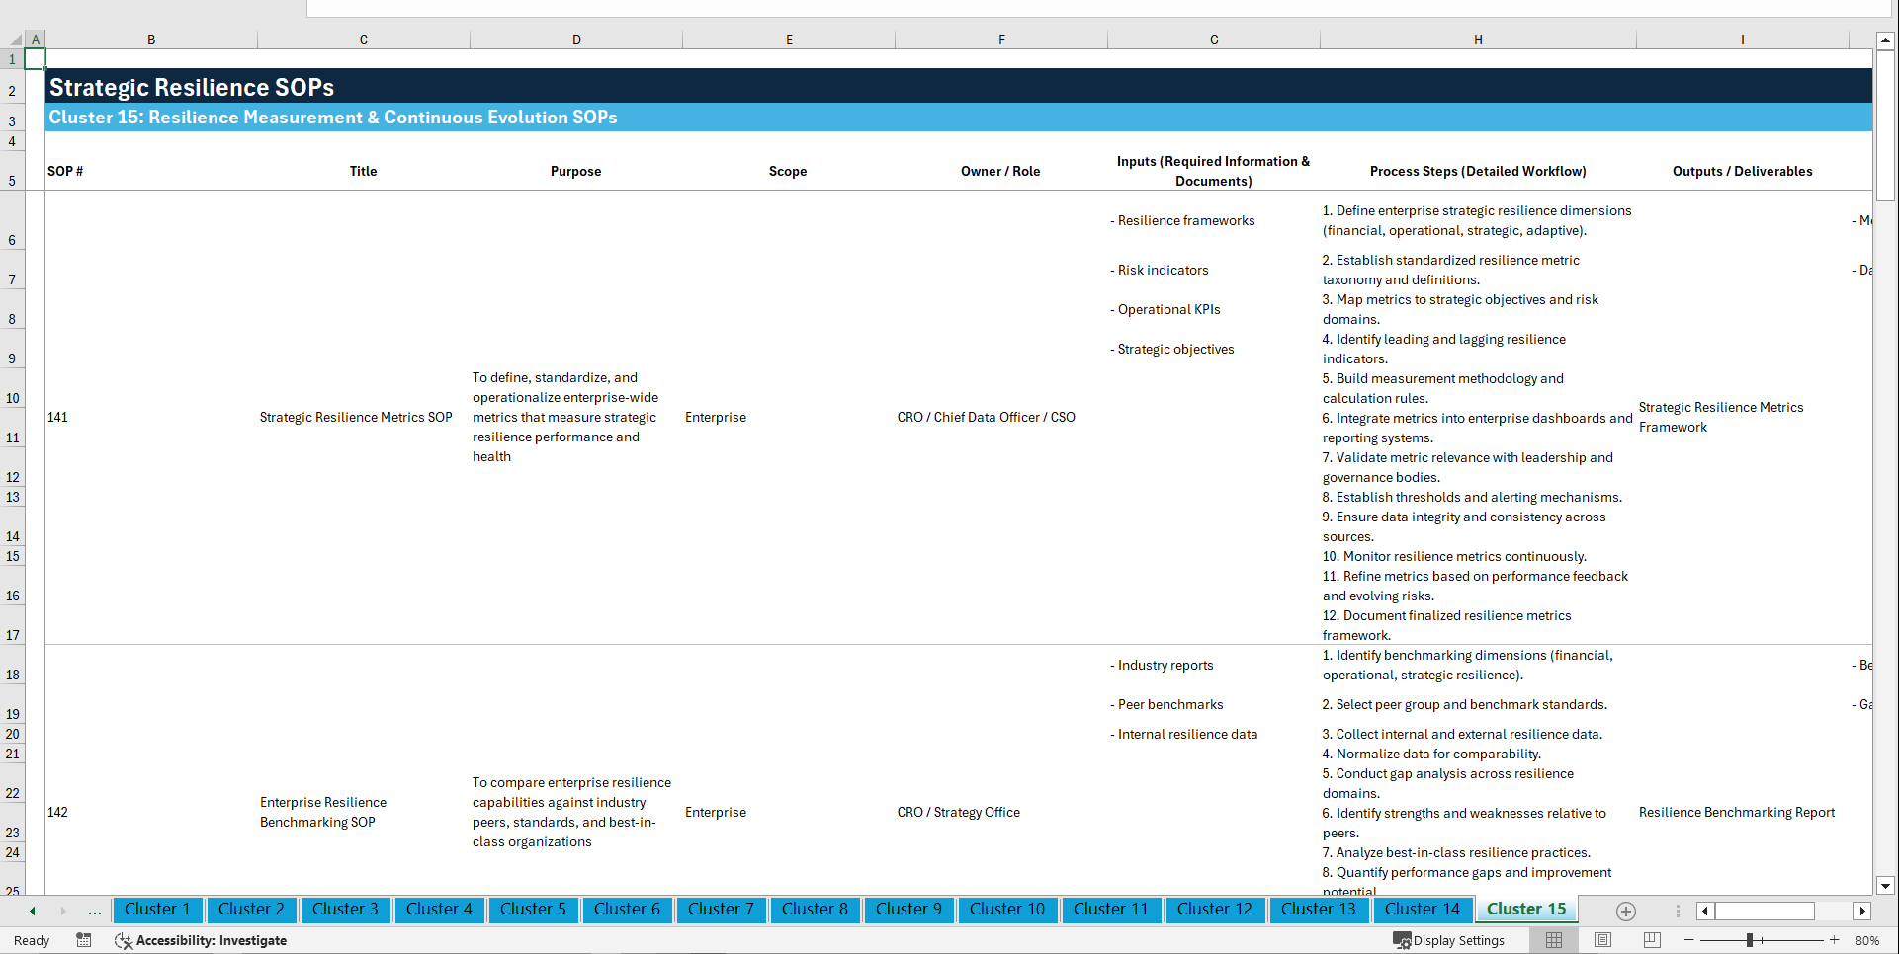Select column B header

[x=151, y=40]
